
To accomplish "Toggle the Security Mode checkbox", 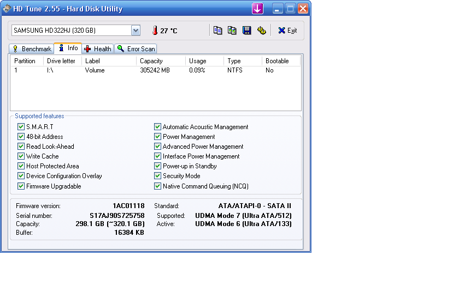I will click(157, 175).
